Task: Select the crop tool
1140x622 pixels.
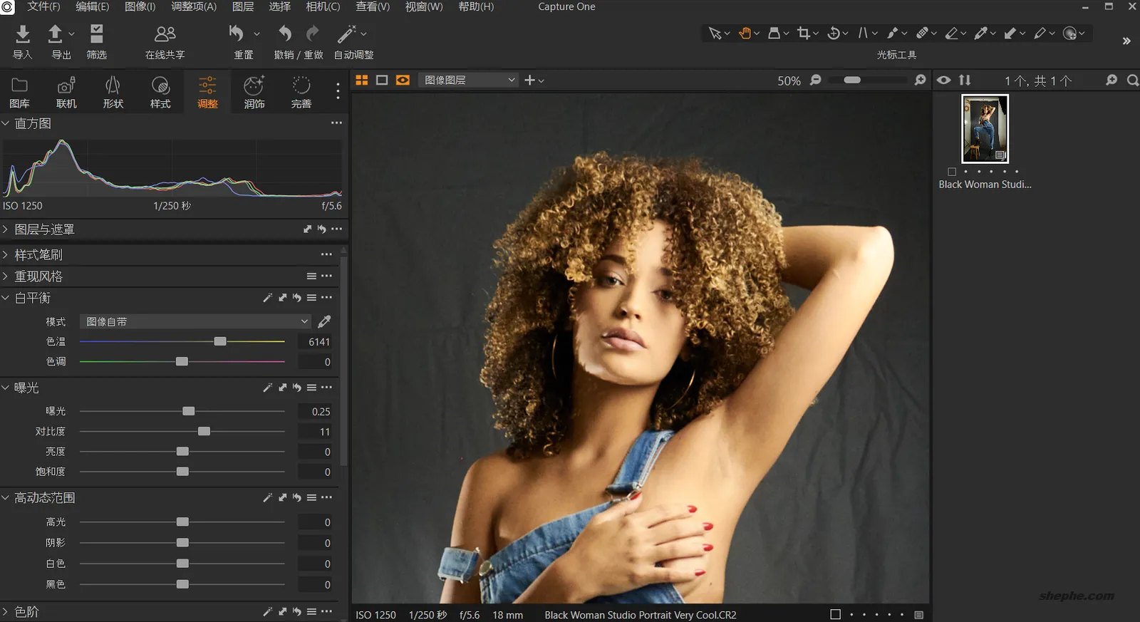Action: click(804, 33)
